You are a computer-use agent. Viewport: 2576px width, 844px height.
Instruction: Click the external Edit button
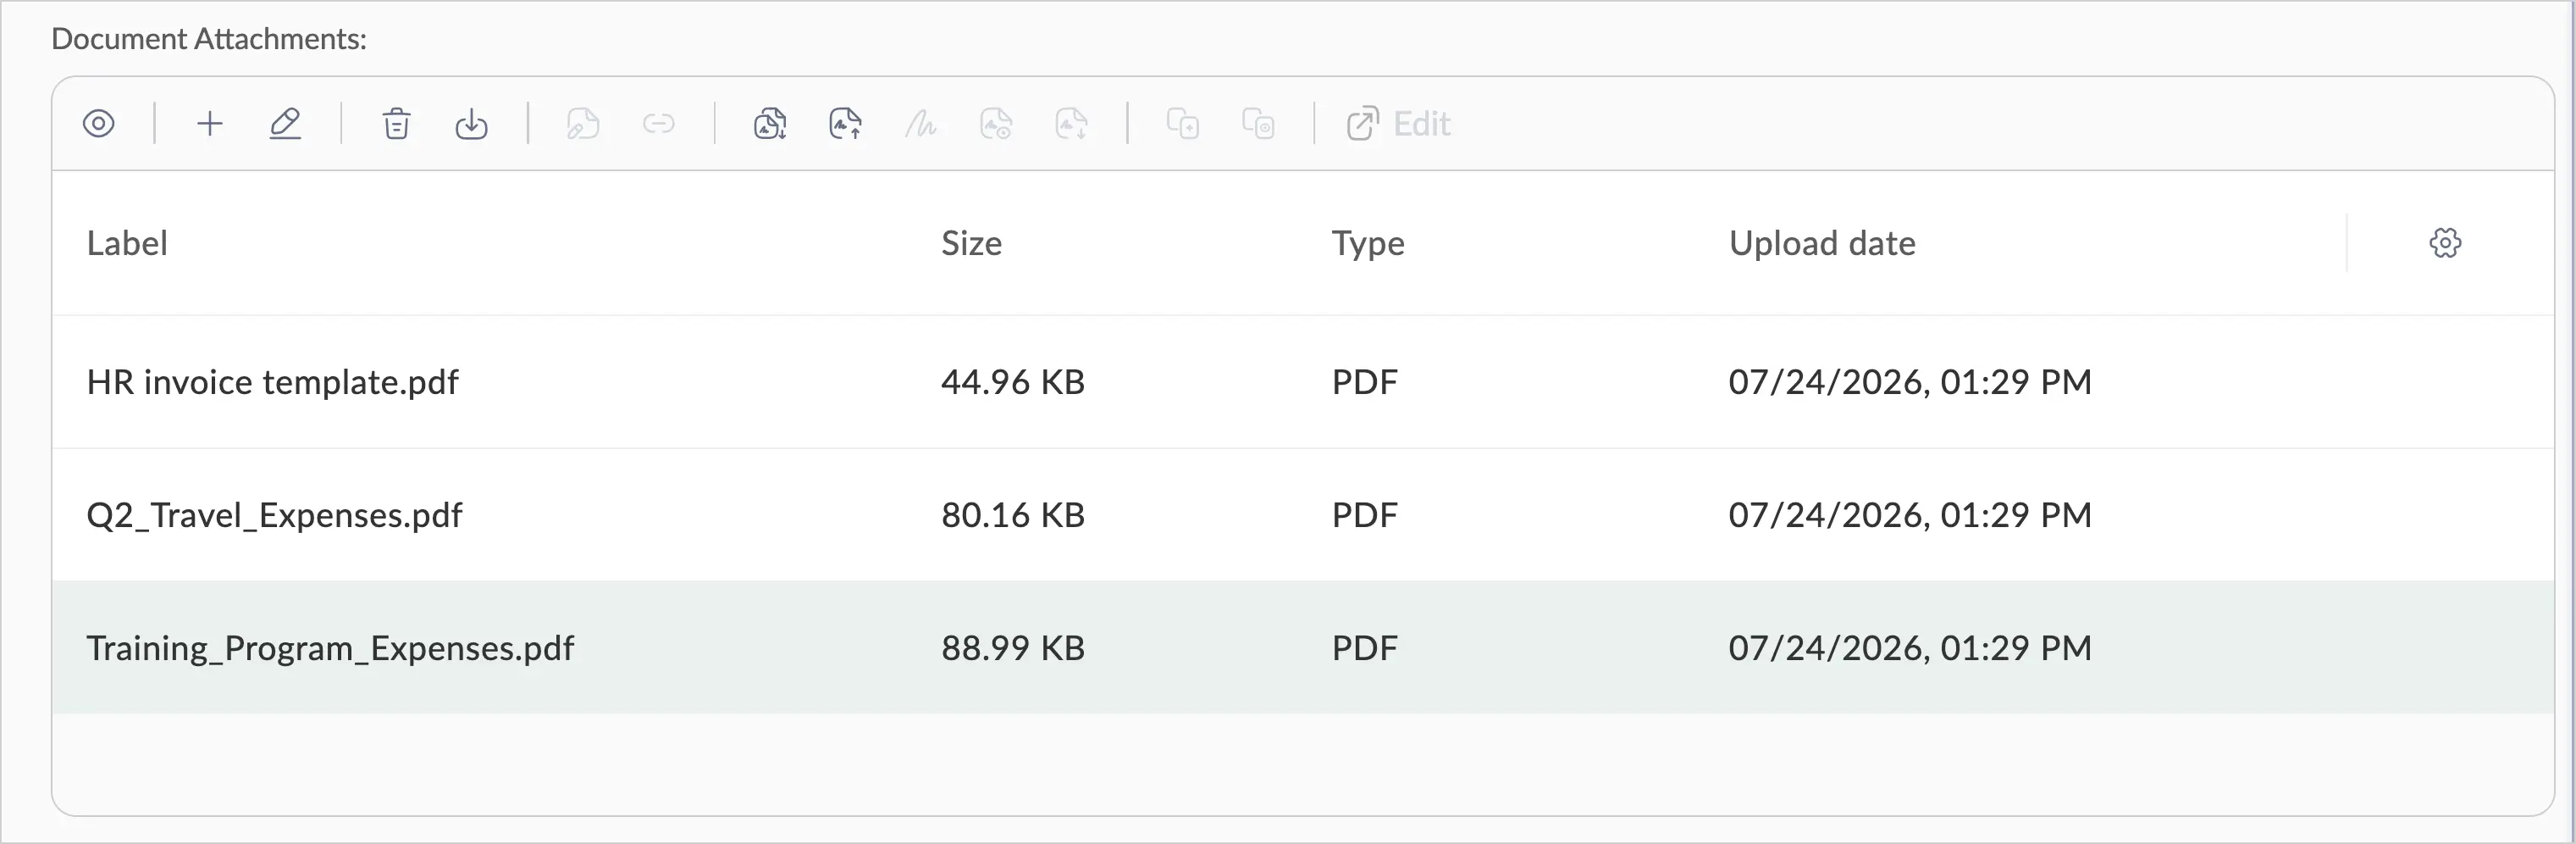(x=1398, y=125)
